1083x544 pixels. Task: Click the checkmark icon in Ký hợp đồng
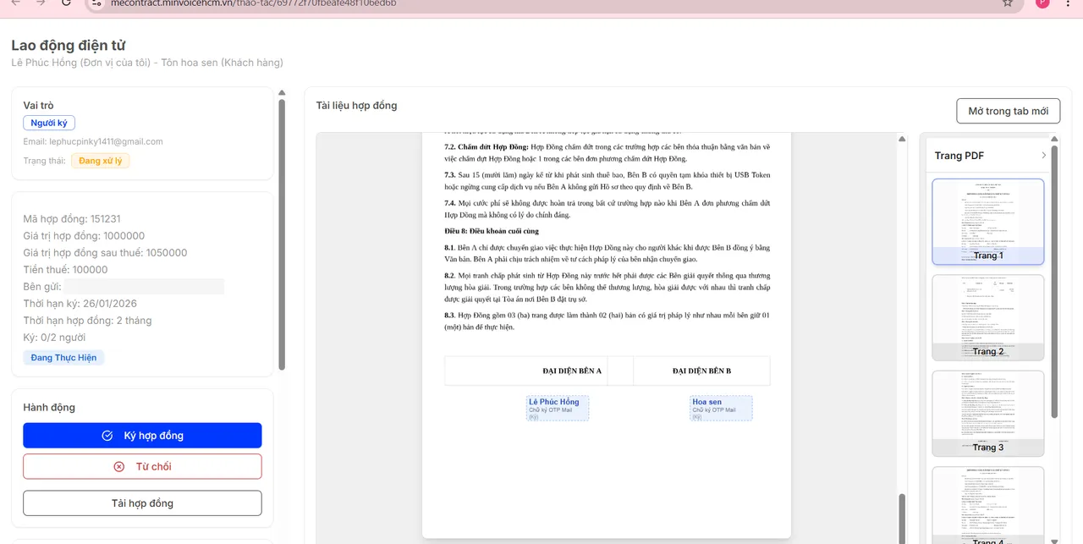coord(107,436)
